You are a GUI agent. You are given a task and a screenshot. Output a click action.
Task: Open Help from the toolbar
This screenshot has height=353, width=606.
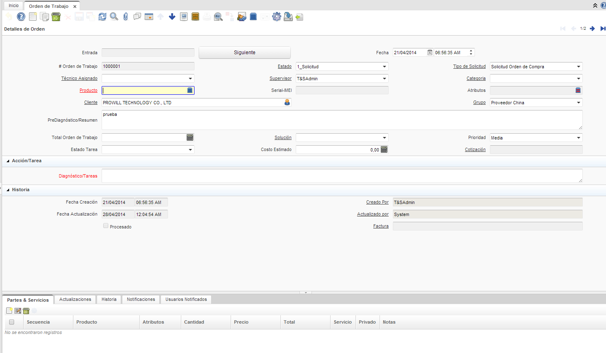[x=21, y=17]
